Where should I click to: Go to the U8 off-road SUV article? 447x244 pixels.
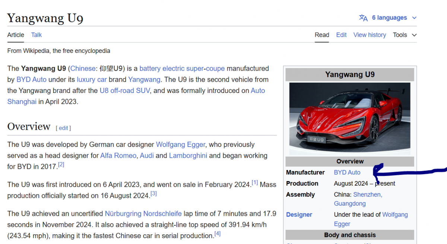(125, 91)
